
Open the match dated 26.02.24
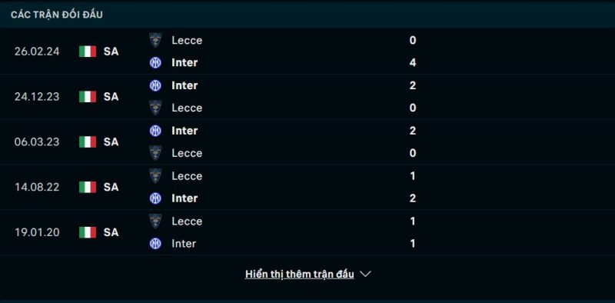[x=307, y=52]
